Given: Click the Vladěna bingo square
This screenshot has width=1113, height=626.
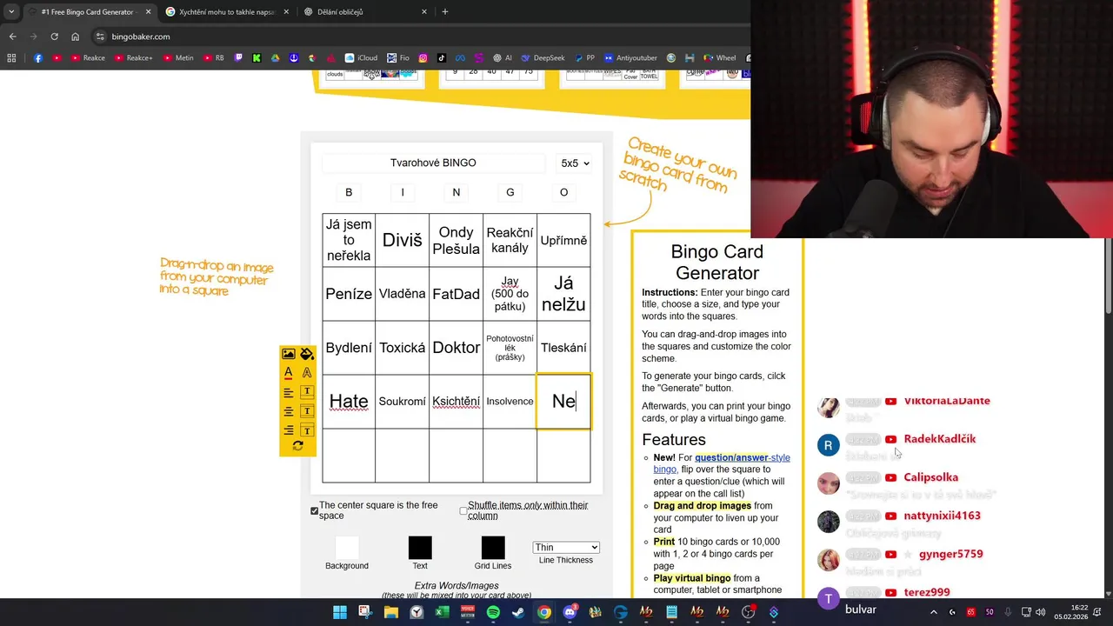Looking at the screenshot, I should (x=403, y=294).
